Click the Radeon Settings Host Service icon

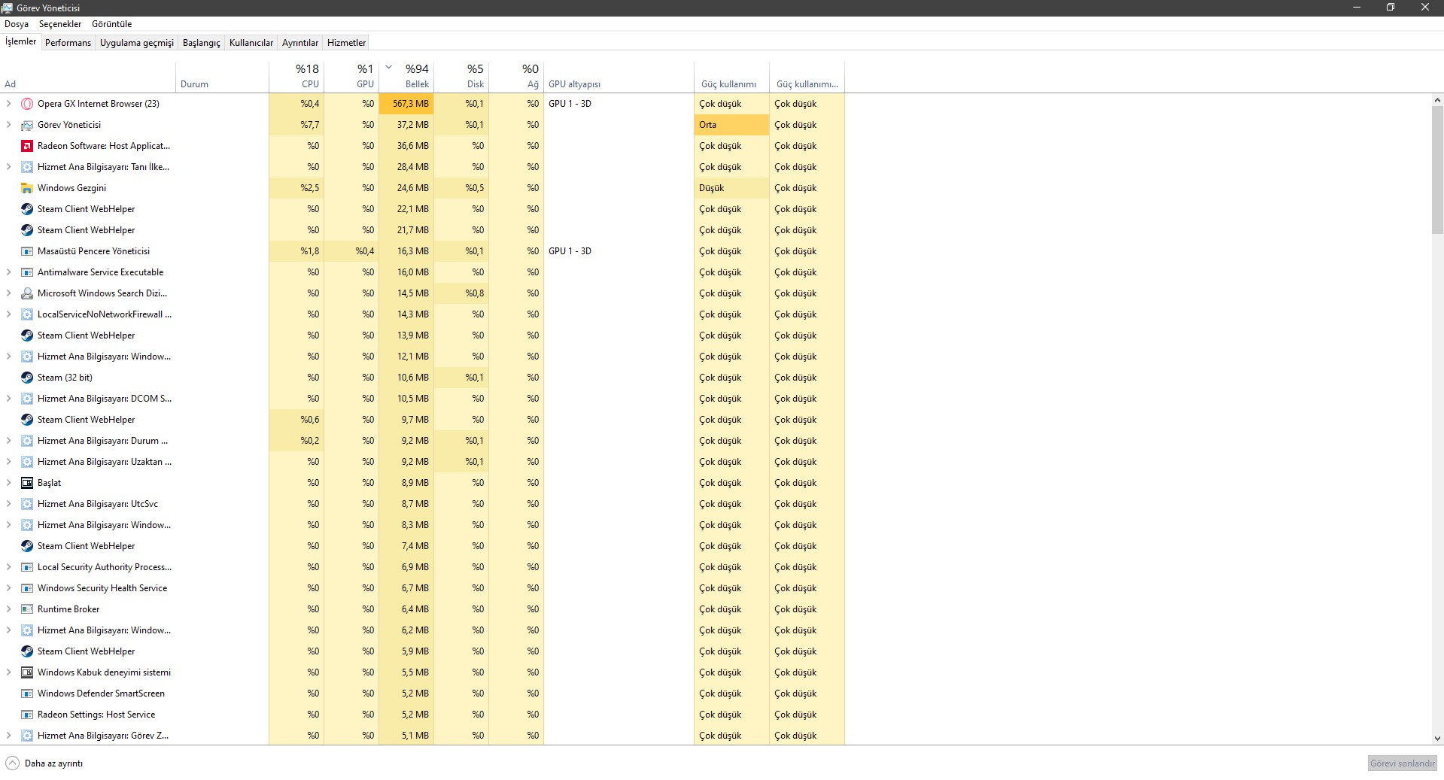pos(27,715)
